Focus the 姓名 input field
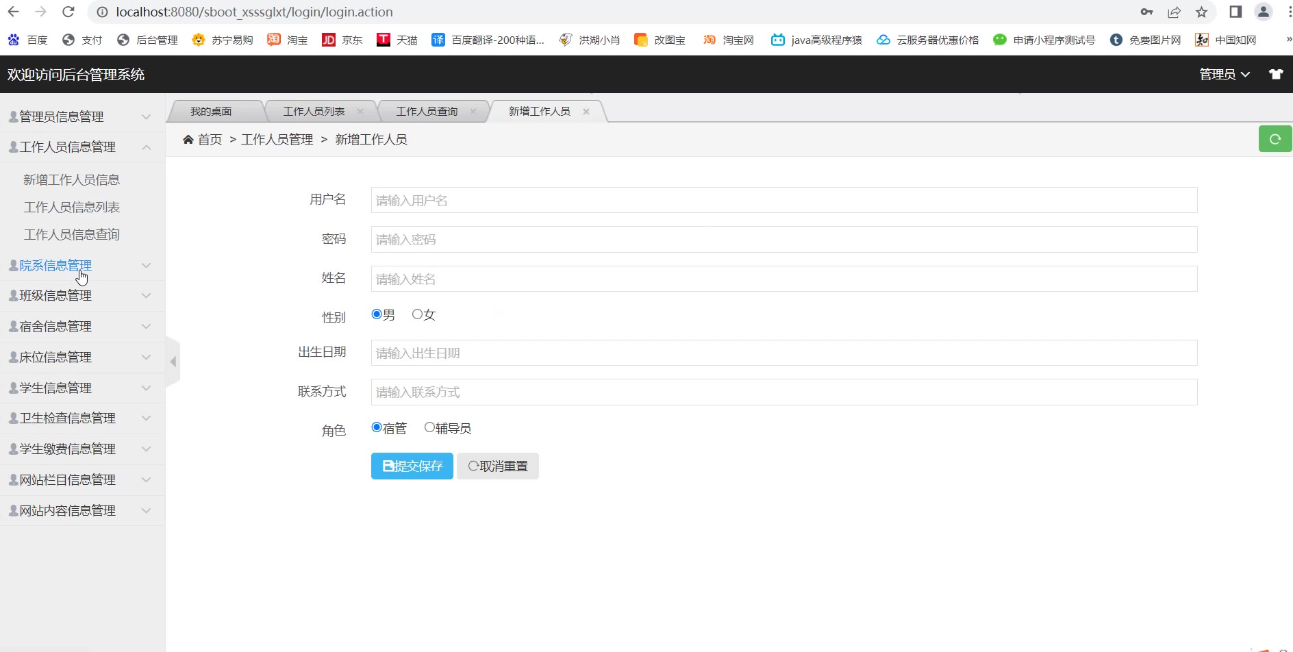This screenshot has height=652, width=1293. tap(784, 279)
